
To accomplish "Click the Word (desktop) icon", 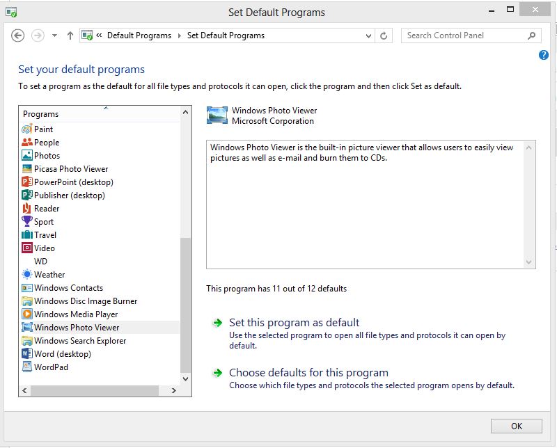I will coord(27,354).
